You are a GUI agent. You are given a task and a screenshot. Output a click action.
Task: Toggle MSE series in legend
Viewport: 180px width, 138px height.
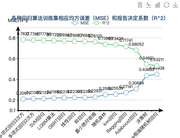click(80, 23)
